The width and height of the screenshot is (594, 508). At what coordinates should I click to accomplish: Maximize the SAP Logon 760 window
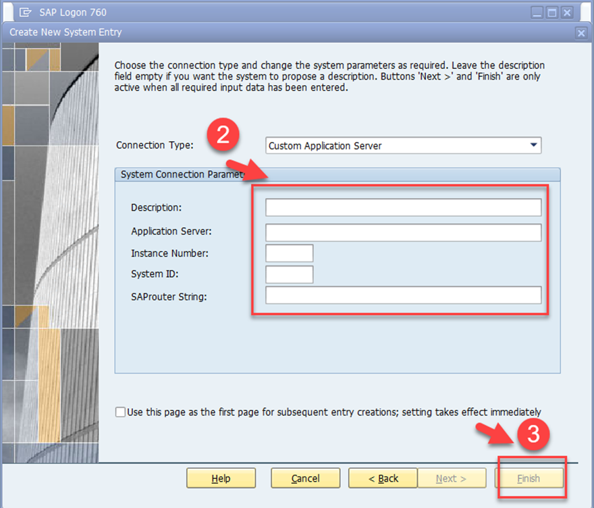(552, 13)
